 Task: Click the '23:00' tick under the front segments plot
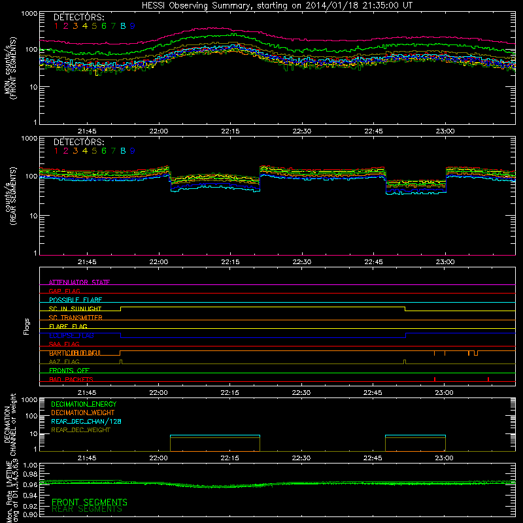point(445,131)
